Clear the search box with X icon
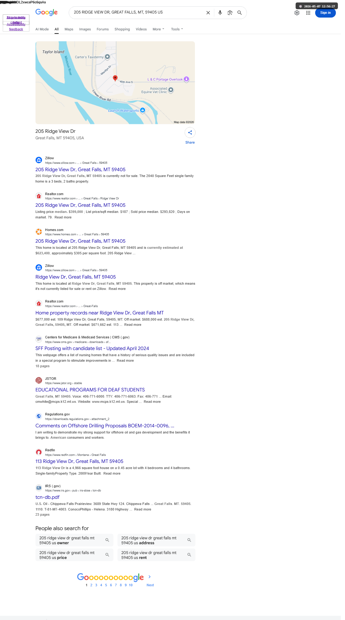This screenshot has width=345, height=620. pyautogui.click(x=208, y=13)
